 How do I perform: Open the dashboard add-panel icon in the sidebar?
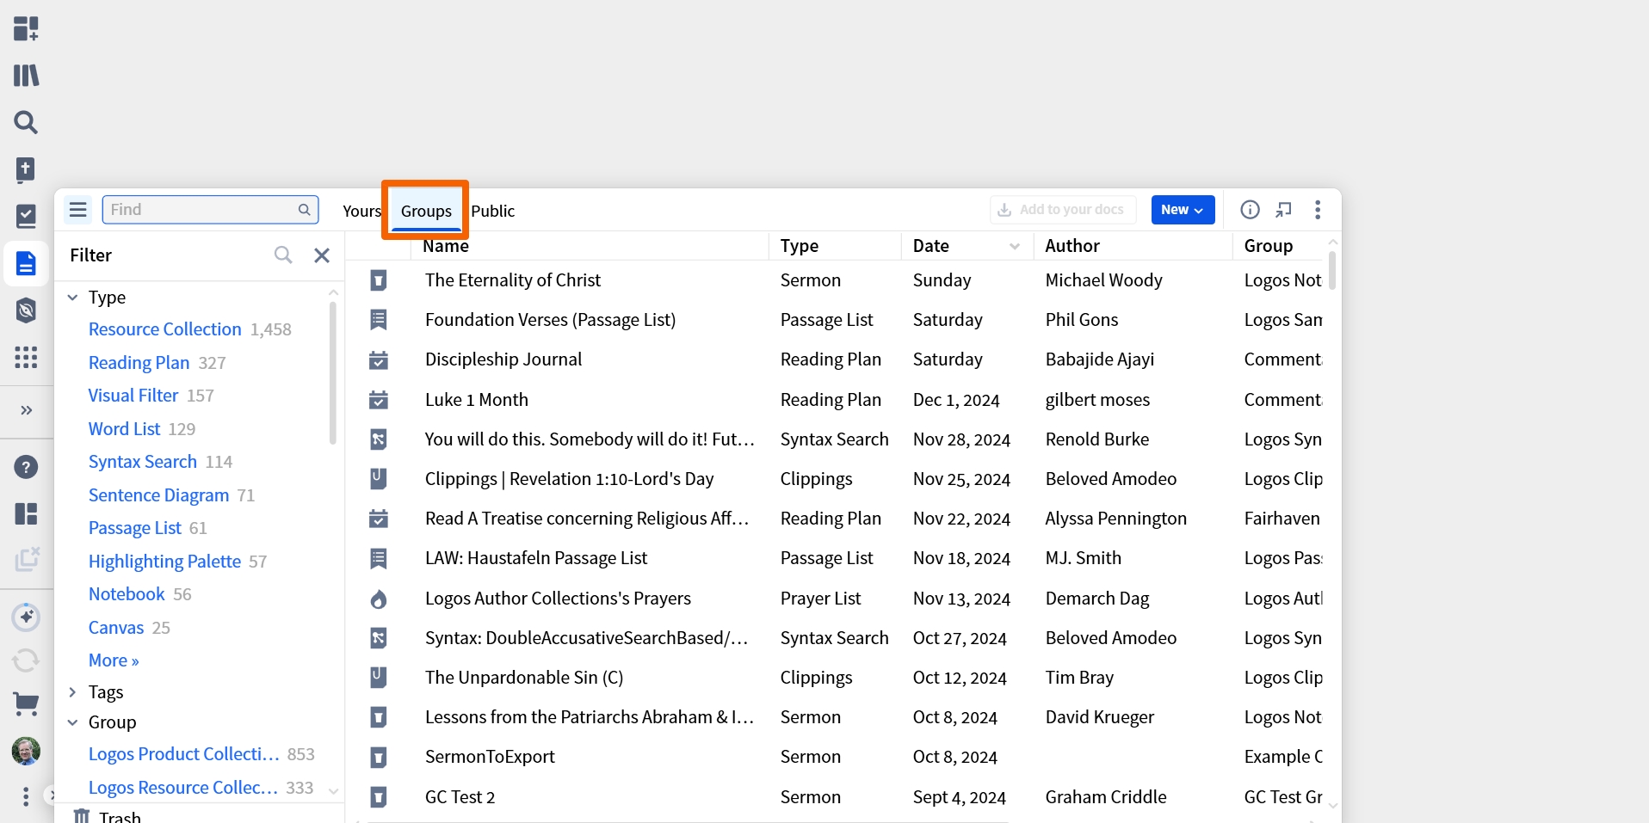click(x=26, y=28)
